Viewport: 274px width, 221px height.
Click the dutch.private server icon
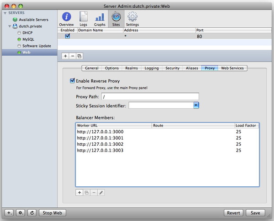[15, 26]
